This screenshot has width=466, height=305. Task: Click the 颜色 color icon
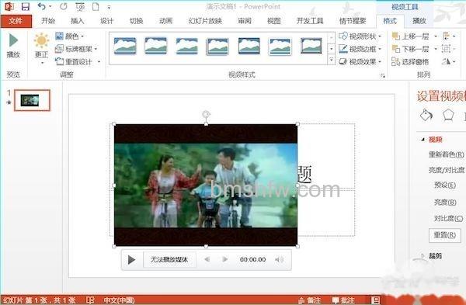59,36
